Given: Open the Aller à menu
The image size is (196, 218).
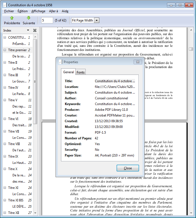Looking at the screenshot, I should (53, 11).
